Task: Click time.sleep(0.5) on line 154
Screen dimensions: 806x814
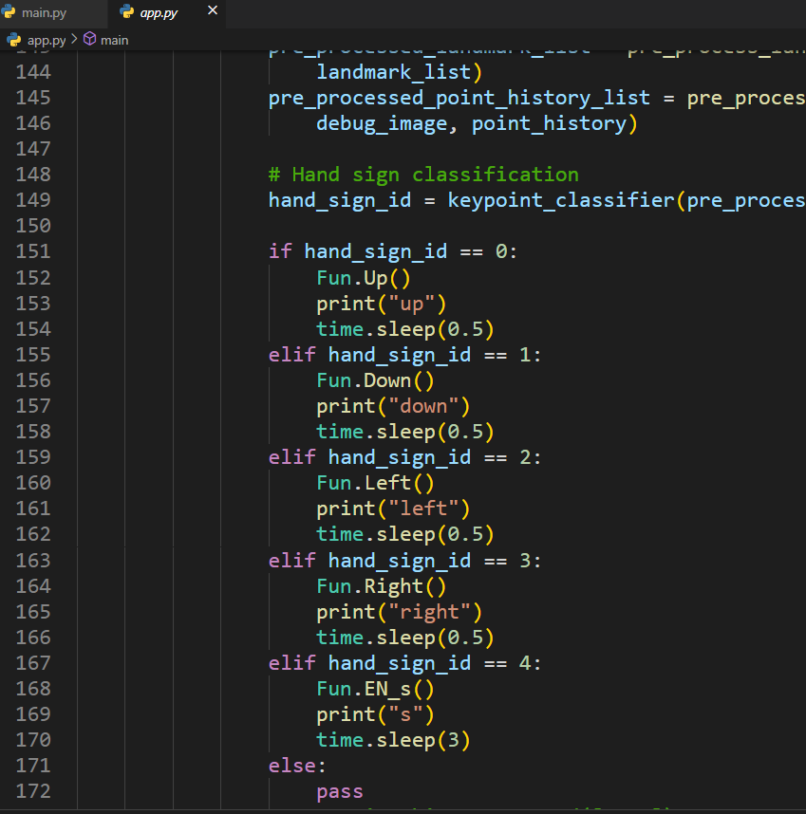Action: click(405, 329)
